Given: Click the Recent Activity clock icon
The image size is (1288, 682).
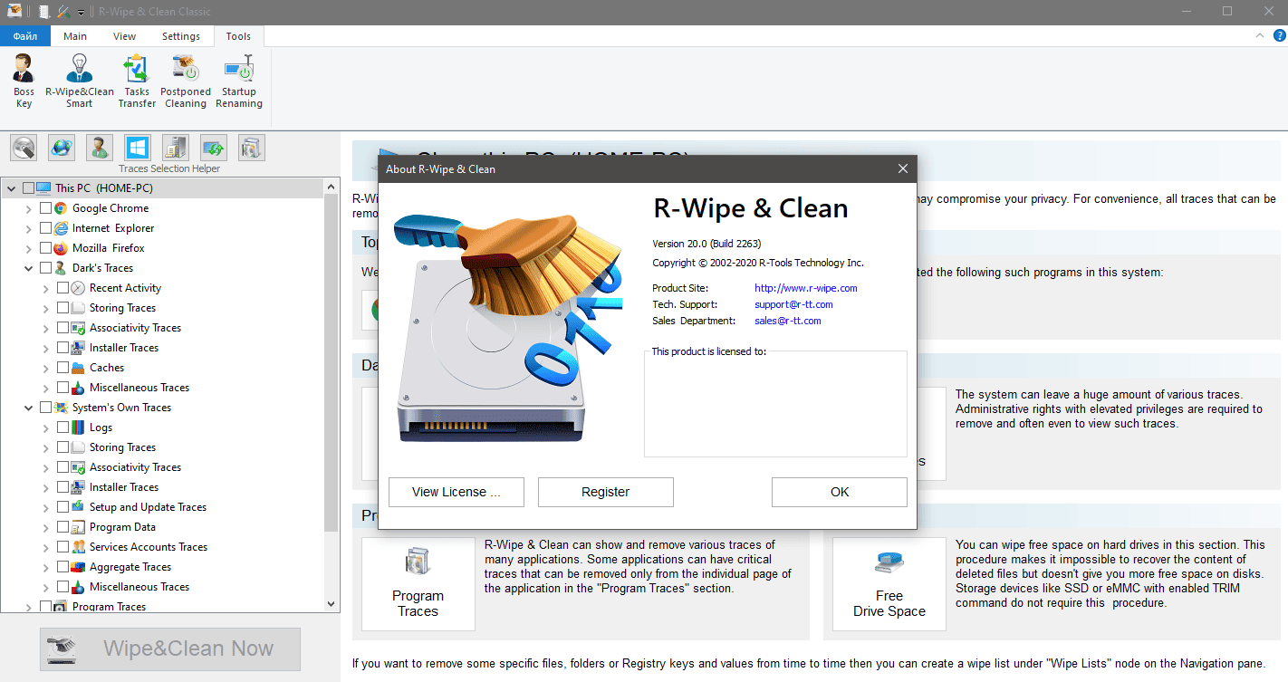Looking at the screenshot, I should [x=78, y=288].
